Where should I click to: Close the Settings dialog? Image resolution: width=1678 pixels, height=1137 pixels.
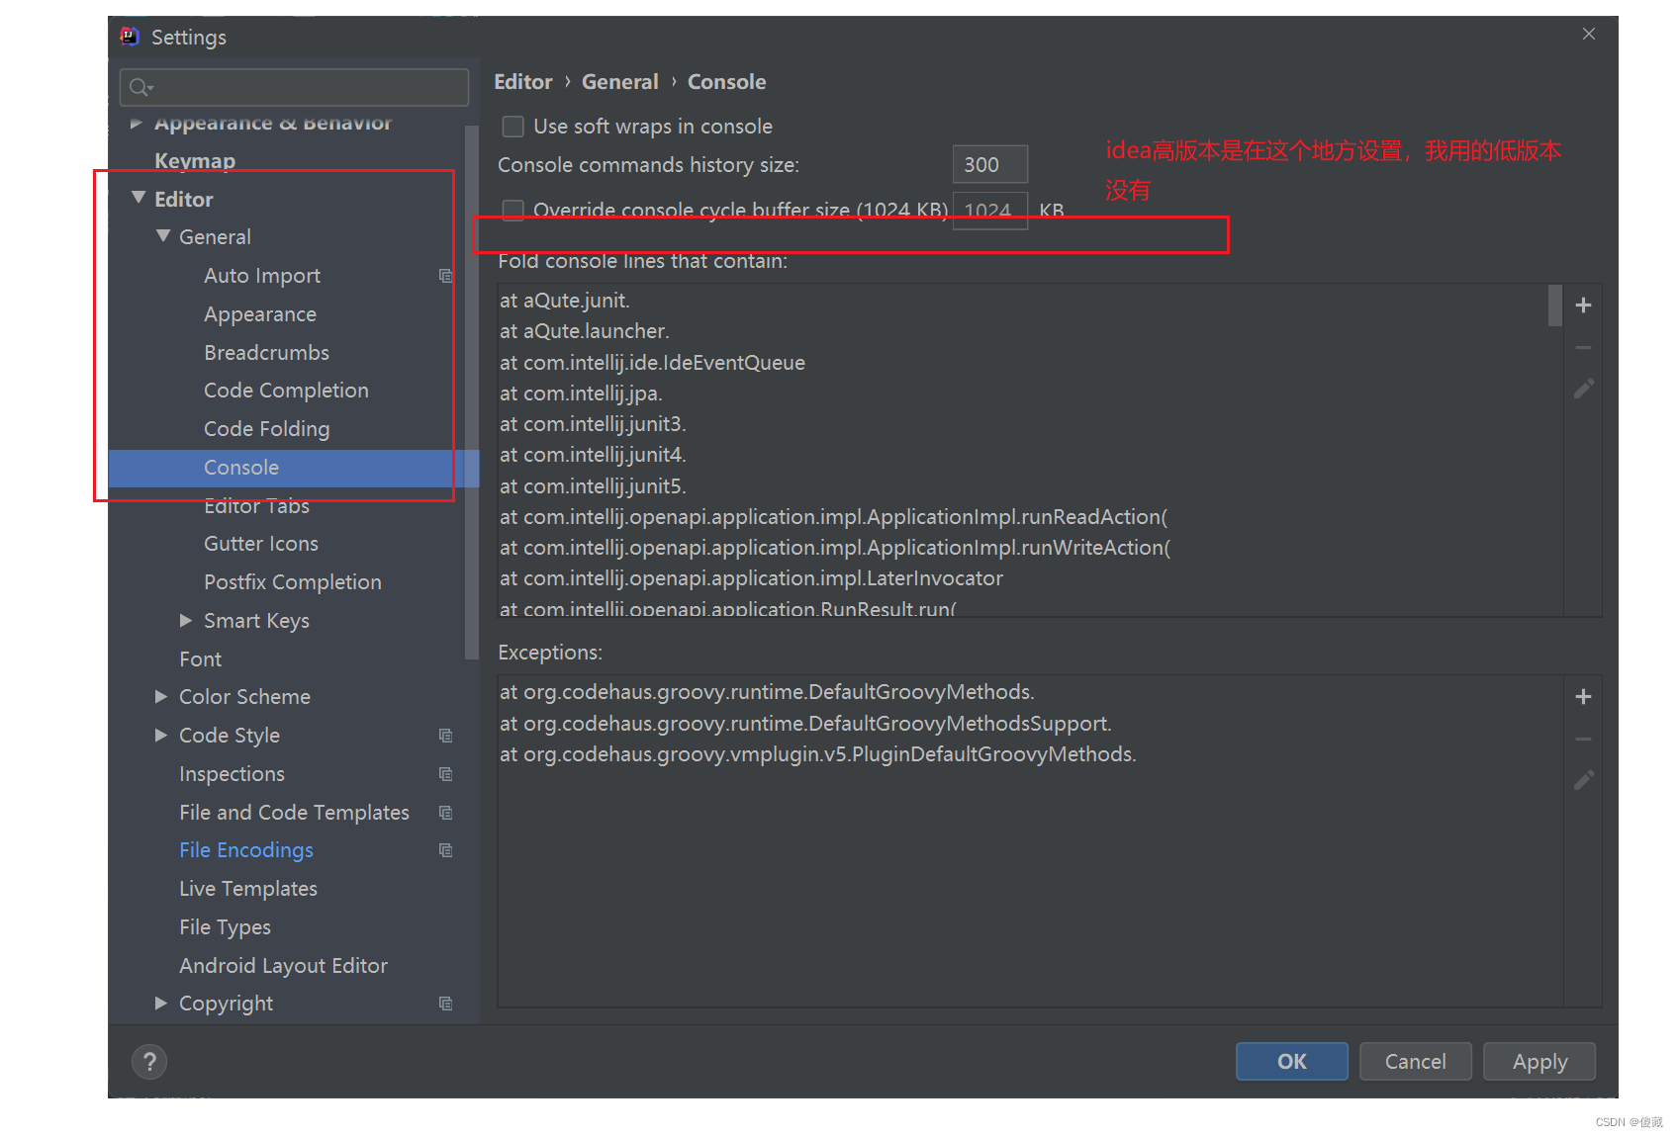click(1589, 34)
